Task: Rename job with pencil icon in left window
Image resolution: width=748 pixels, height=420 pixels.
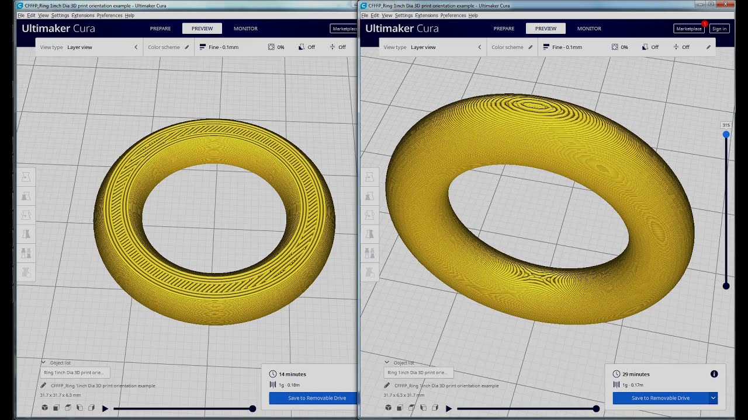Action: click(43, 386)
